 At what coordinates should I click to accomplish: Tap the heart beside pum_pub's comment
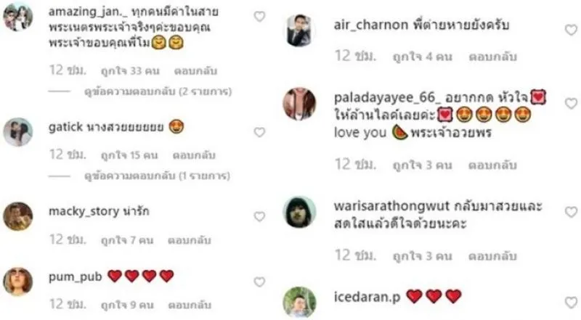click(259, 282)
